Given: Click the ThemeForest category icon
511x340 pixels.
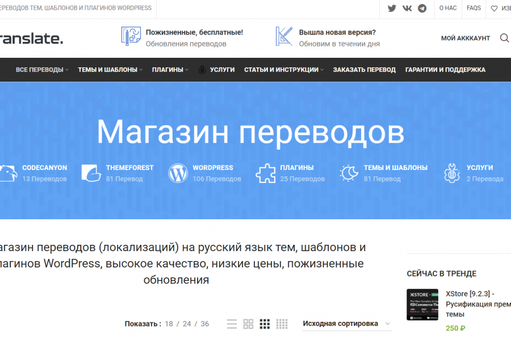Looking at the screenshot, I should (x=91, y=173).
